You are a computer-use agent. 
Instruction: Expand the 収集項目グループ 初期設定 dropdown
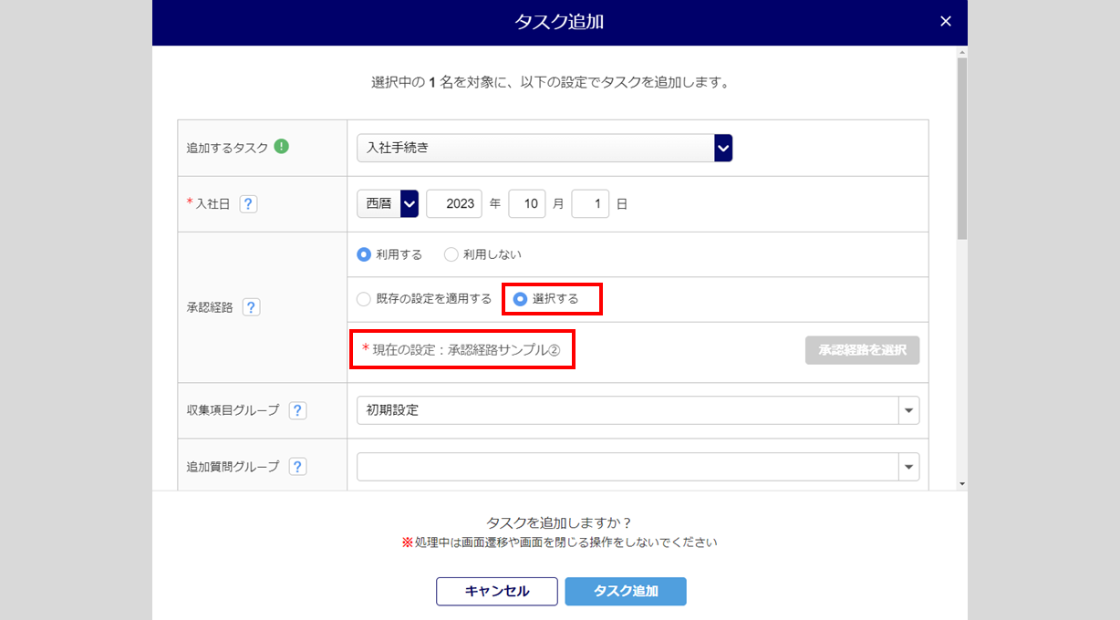coord(638,410)
